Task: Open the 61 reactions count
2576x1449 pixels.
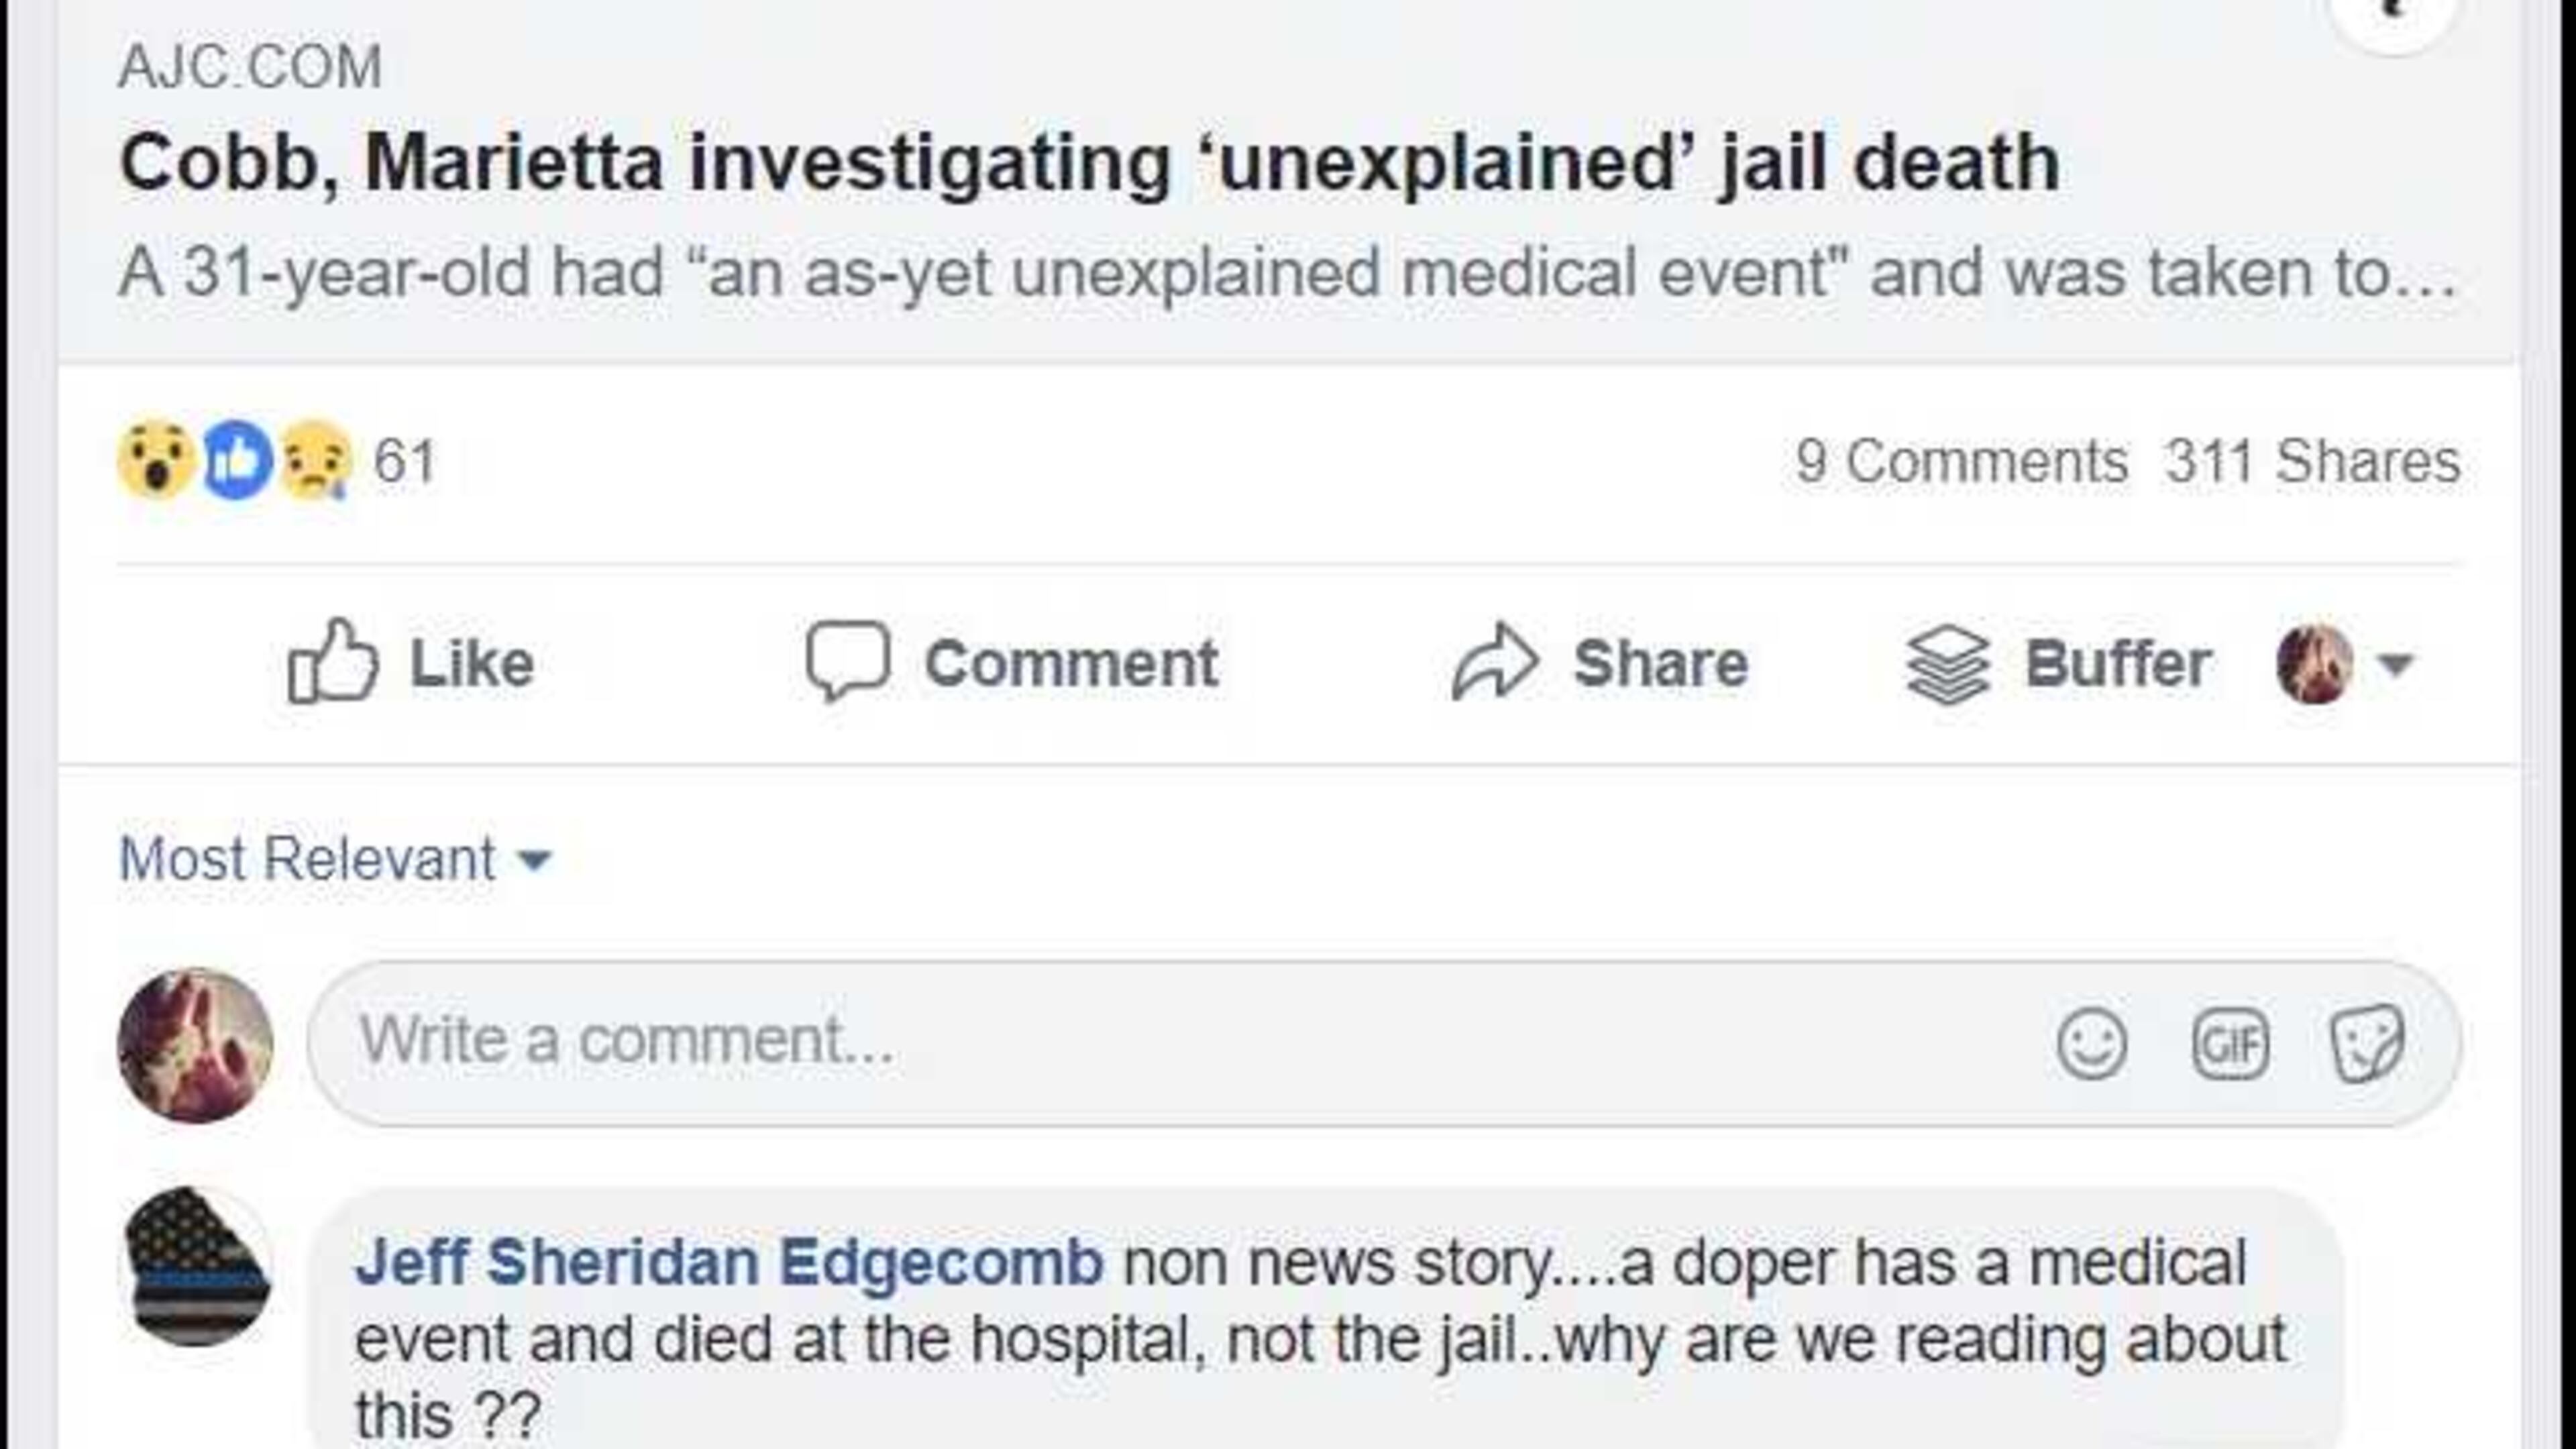Action: (405, 462)
